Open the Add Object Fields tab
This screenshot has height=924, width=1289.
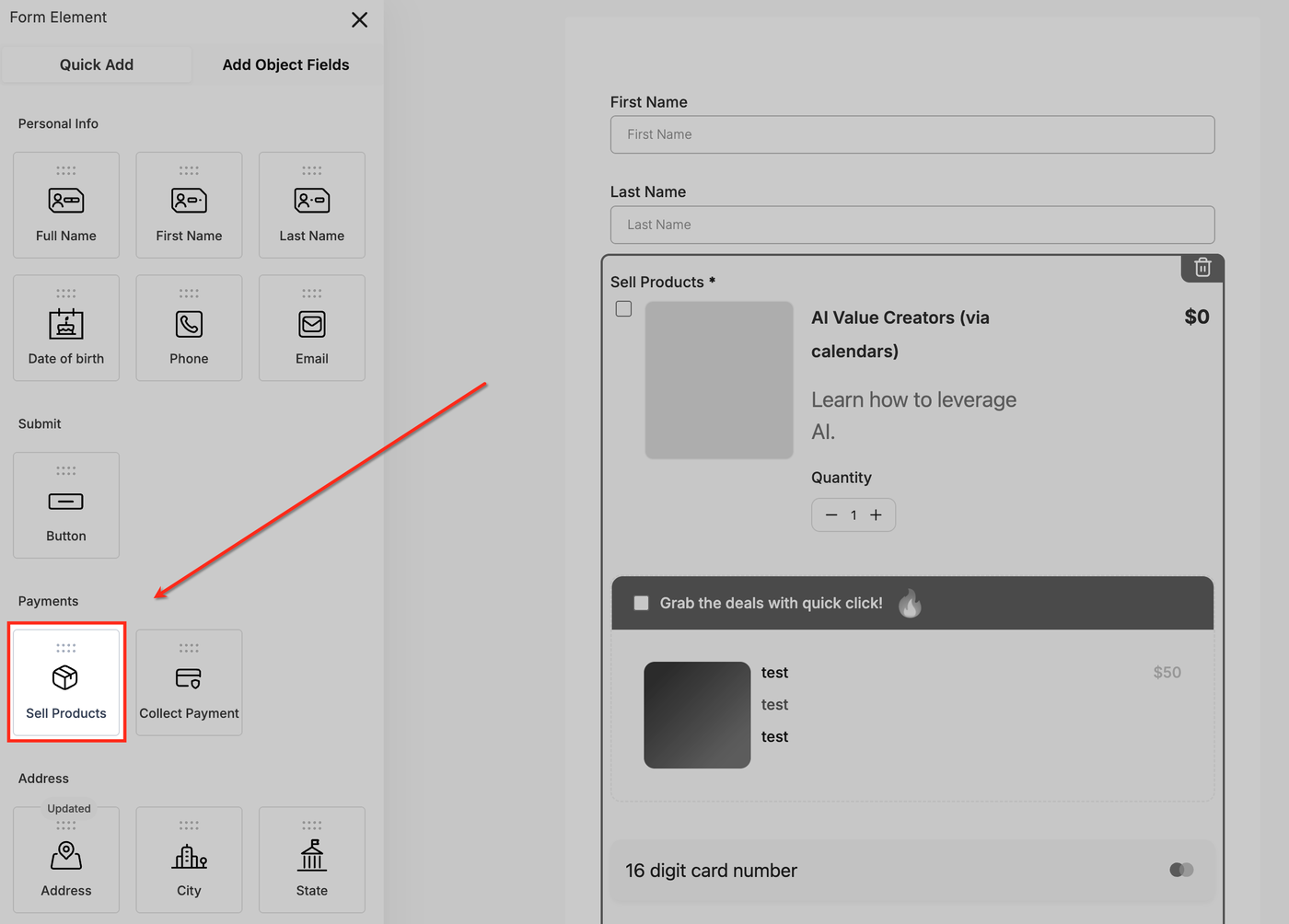tap(285, 64)
